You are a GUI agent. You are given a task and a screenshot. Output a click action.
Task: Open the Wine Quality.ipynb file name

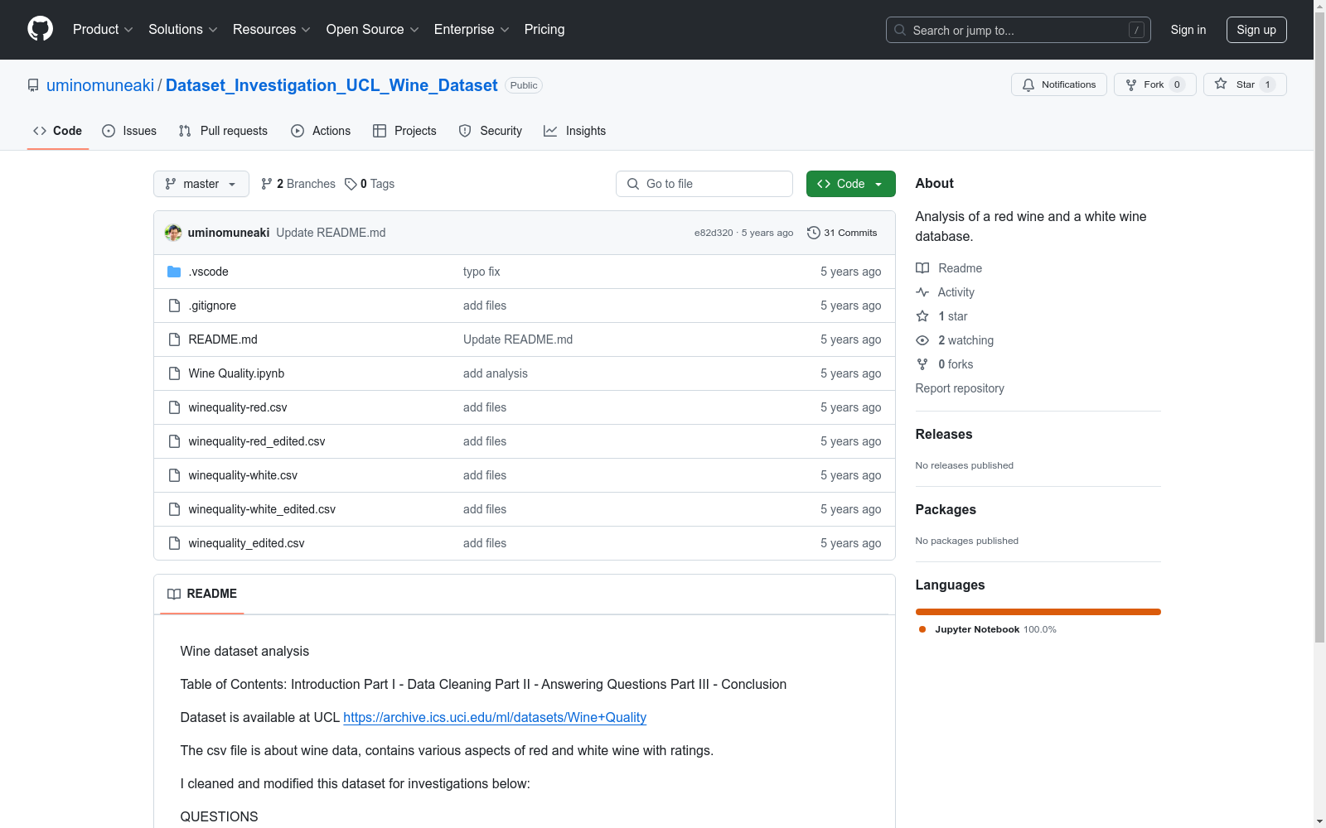pos(236,373)
